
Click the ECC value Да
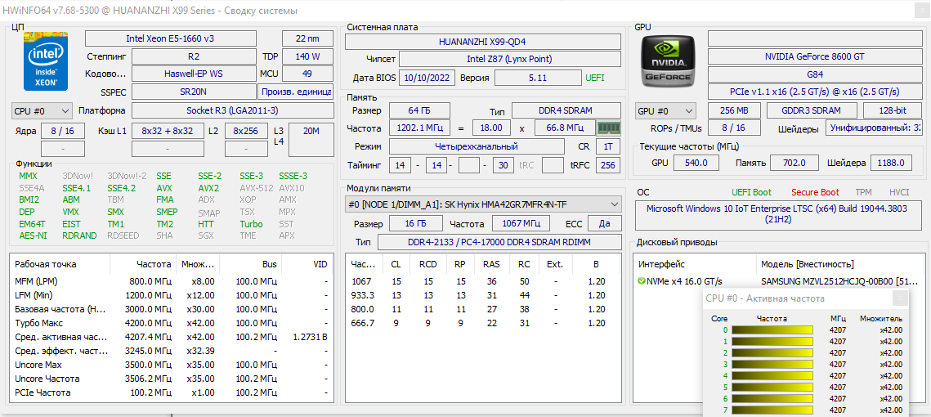click(605, 223)
